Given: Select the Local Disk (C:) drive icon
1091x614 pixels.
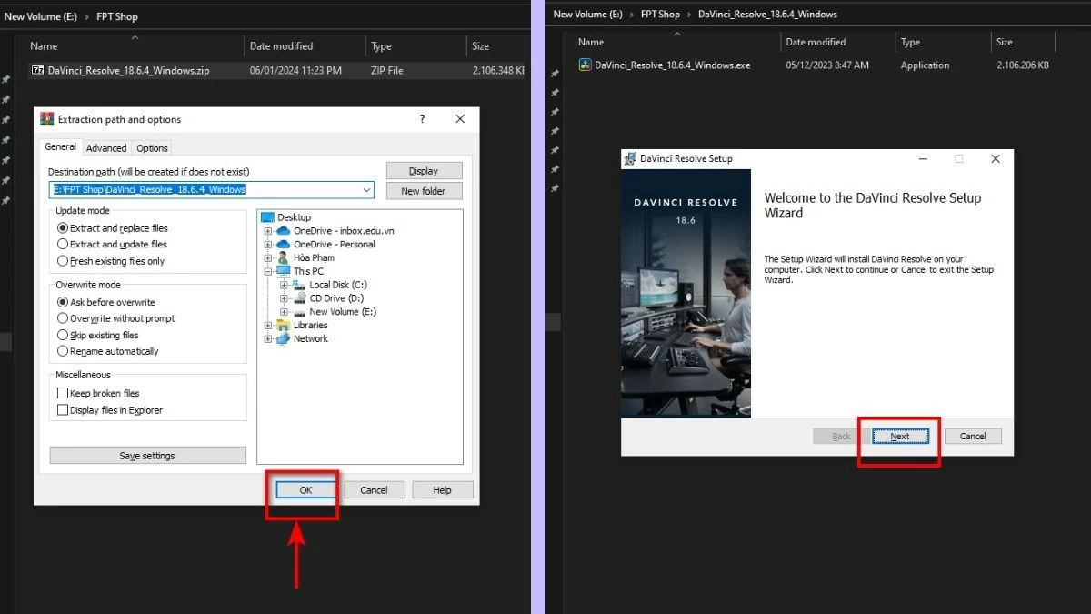Looking at the screenshot, I should point(298,285).
